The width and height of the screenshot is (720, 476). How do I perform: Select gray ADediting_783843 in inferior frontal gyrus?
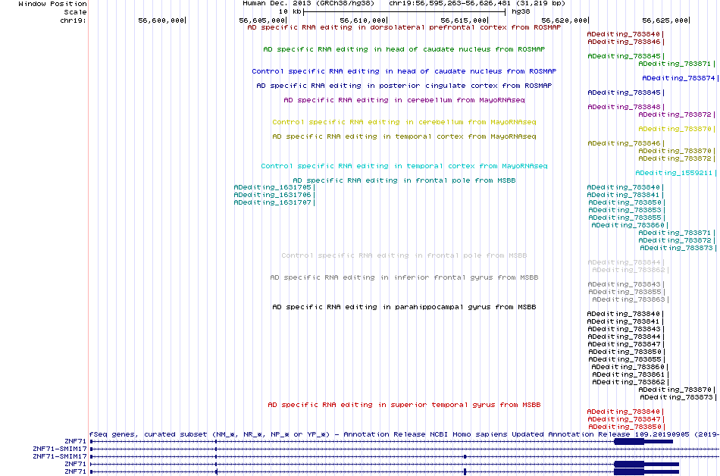625,284
